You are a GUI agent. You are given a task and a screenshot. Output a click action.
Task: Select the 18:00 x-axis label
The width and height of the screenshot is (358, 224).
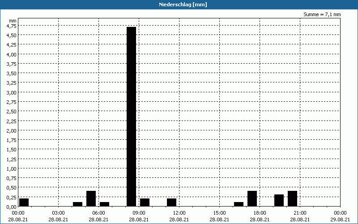pyautogui.click(x=260, y=213)
